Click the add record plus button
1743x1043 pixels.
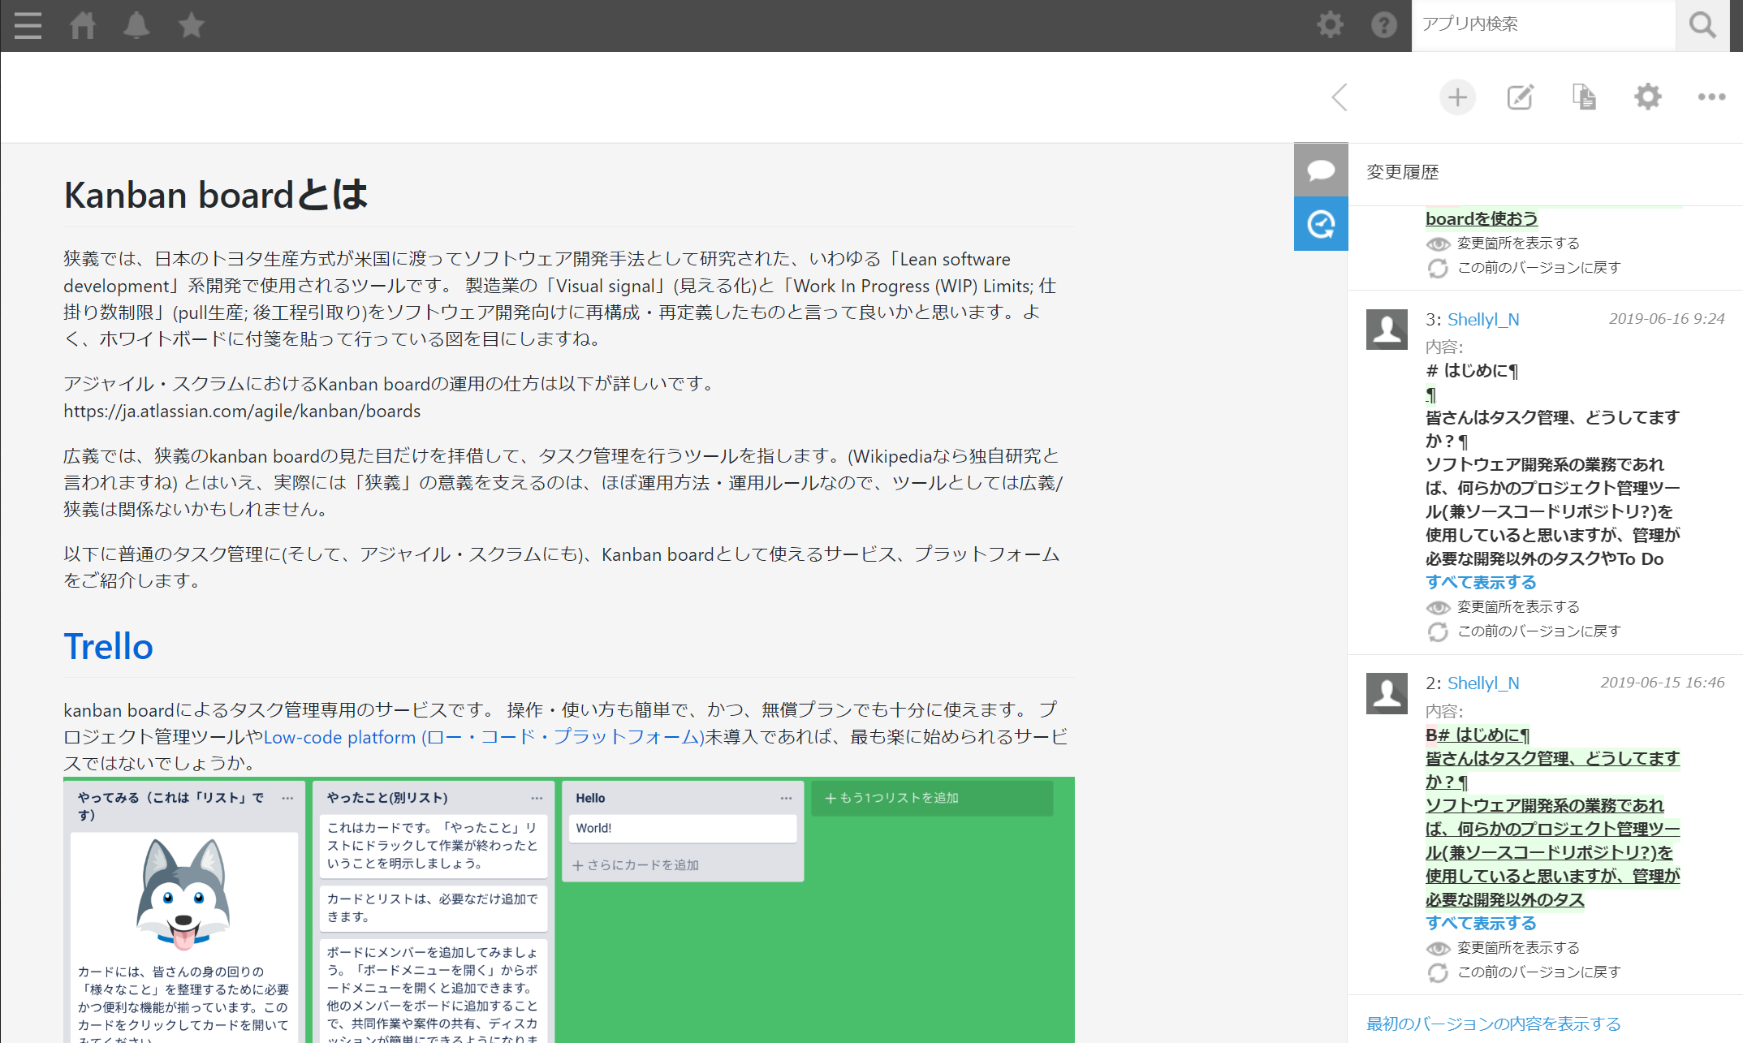click(1457, 97)
